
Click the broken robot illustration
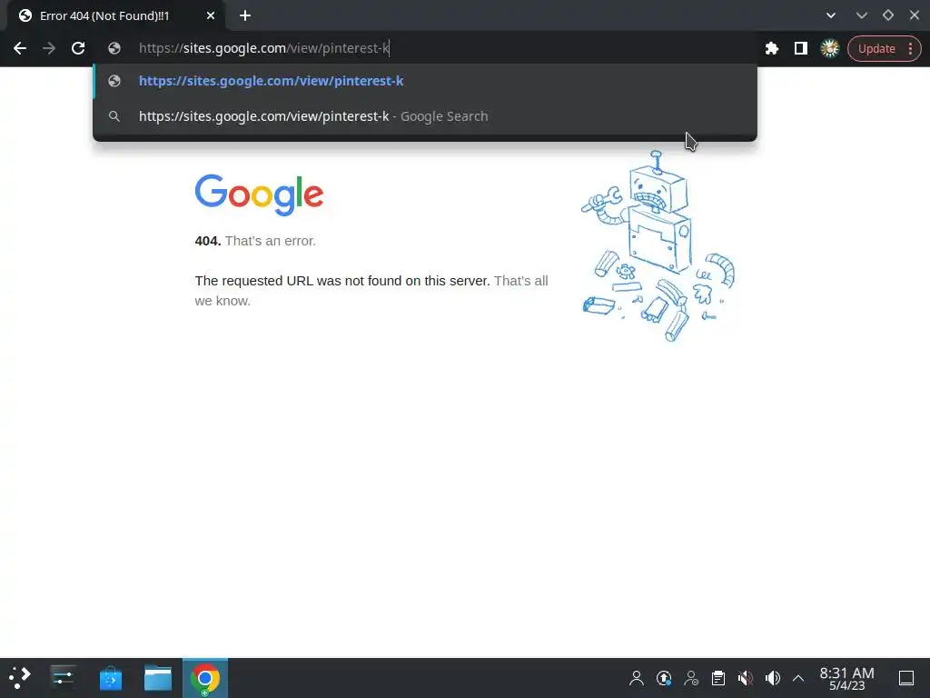tap(658, 245)
